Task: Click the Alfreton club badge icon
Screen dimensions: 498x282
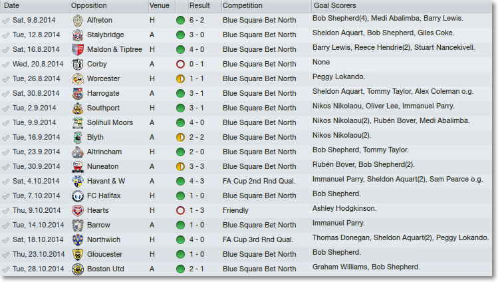Action: point(78,21)
